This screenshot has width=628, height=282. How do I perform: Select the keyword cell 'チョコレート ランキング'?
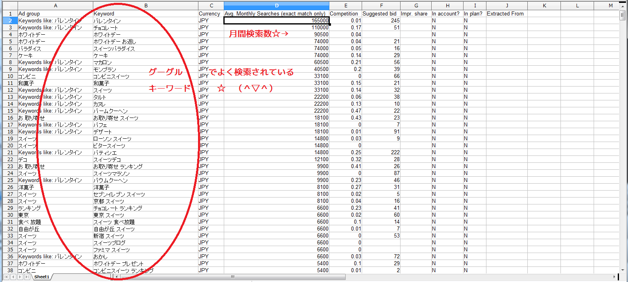pos(146,208)
